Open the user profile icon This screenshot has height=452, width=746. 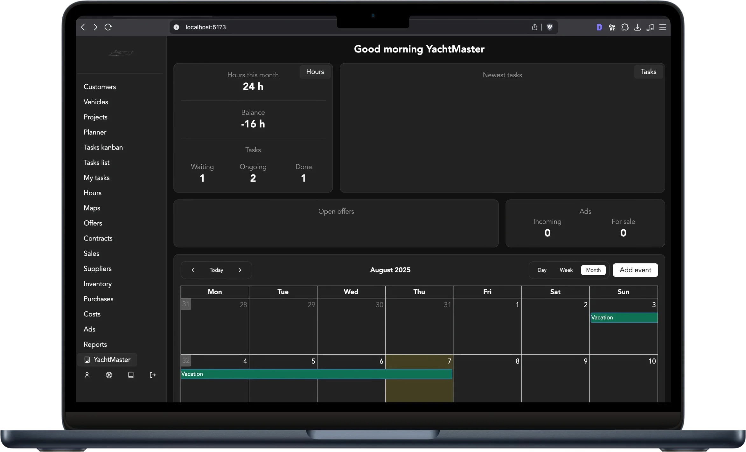point(87,375)
